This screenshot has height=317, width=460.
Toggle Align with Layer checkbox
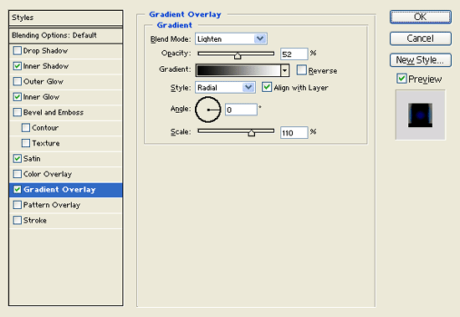tap(266, 87)
